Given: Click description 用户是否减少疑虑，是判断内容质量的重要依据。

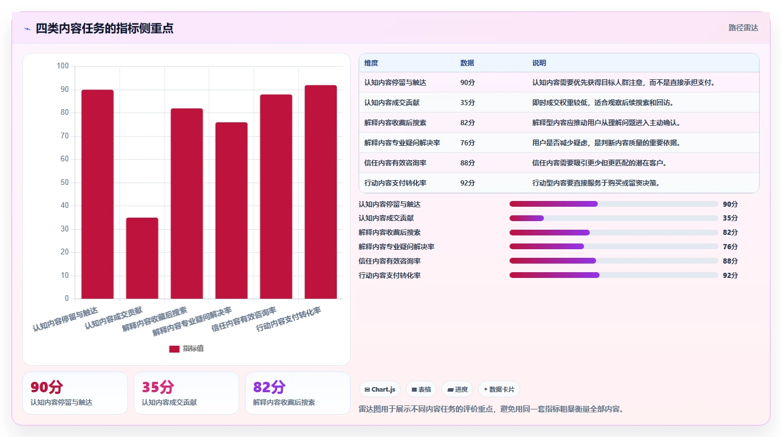Looking at the screenshot, I should (606, 143).
